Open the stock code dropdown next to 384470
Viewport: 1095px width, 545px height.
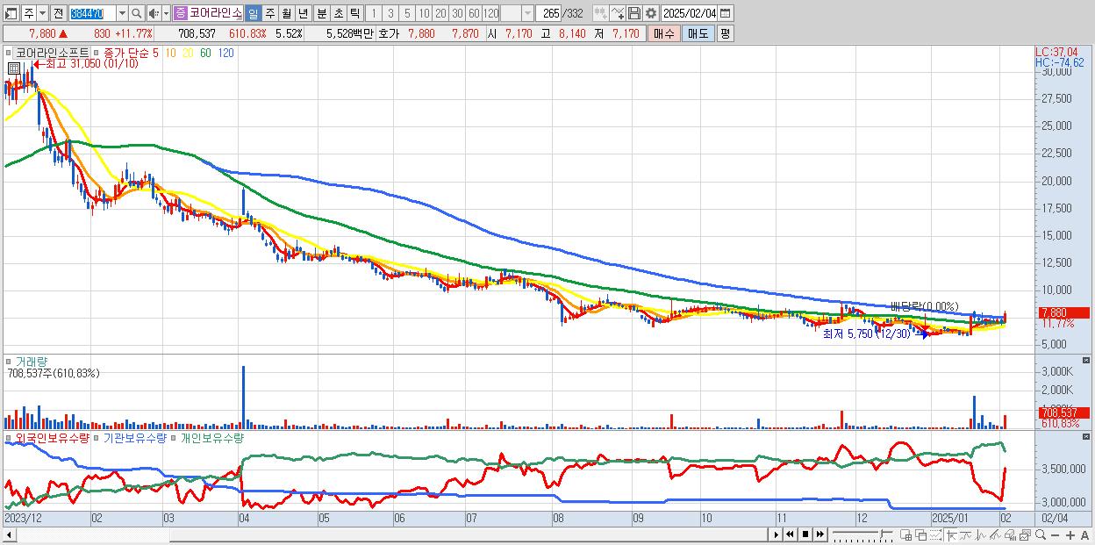(122, 13)
